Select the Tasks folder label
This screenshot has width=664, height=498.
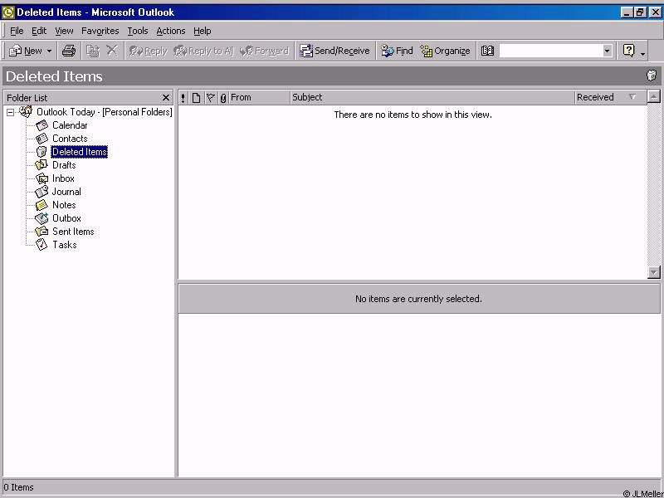(x=65, y=244)
